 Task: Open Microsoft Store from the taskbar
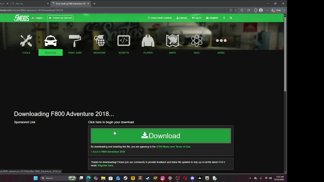(x=111, y=178)
